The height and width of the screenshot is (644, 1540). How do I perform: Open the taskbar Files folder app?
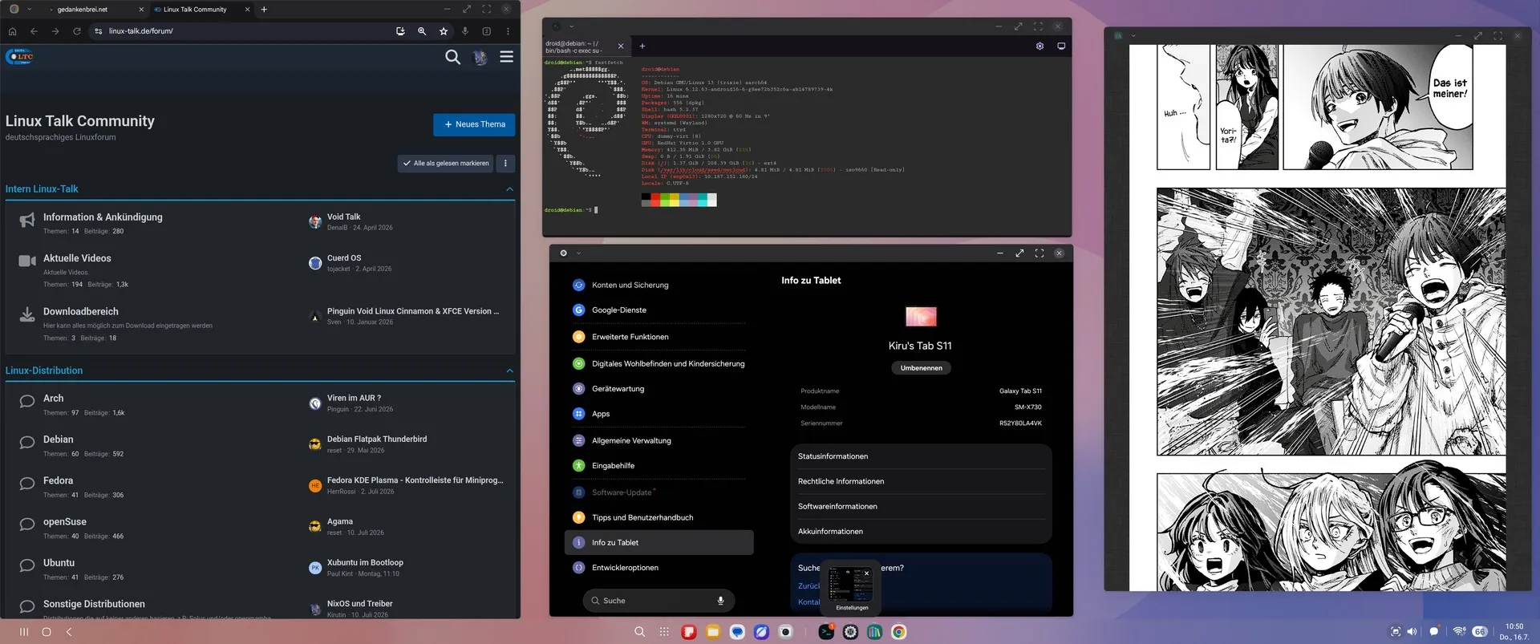pos(713,632)
